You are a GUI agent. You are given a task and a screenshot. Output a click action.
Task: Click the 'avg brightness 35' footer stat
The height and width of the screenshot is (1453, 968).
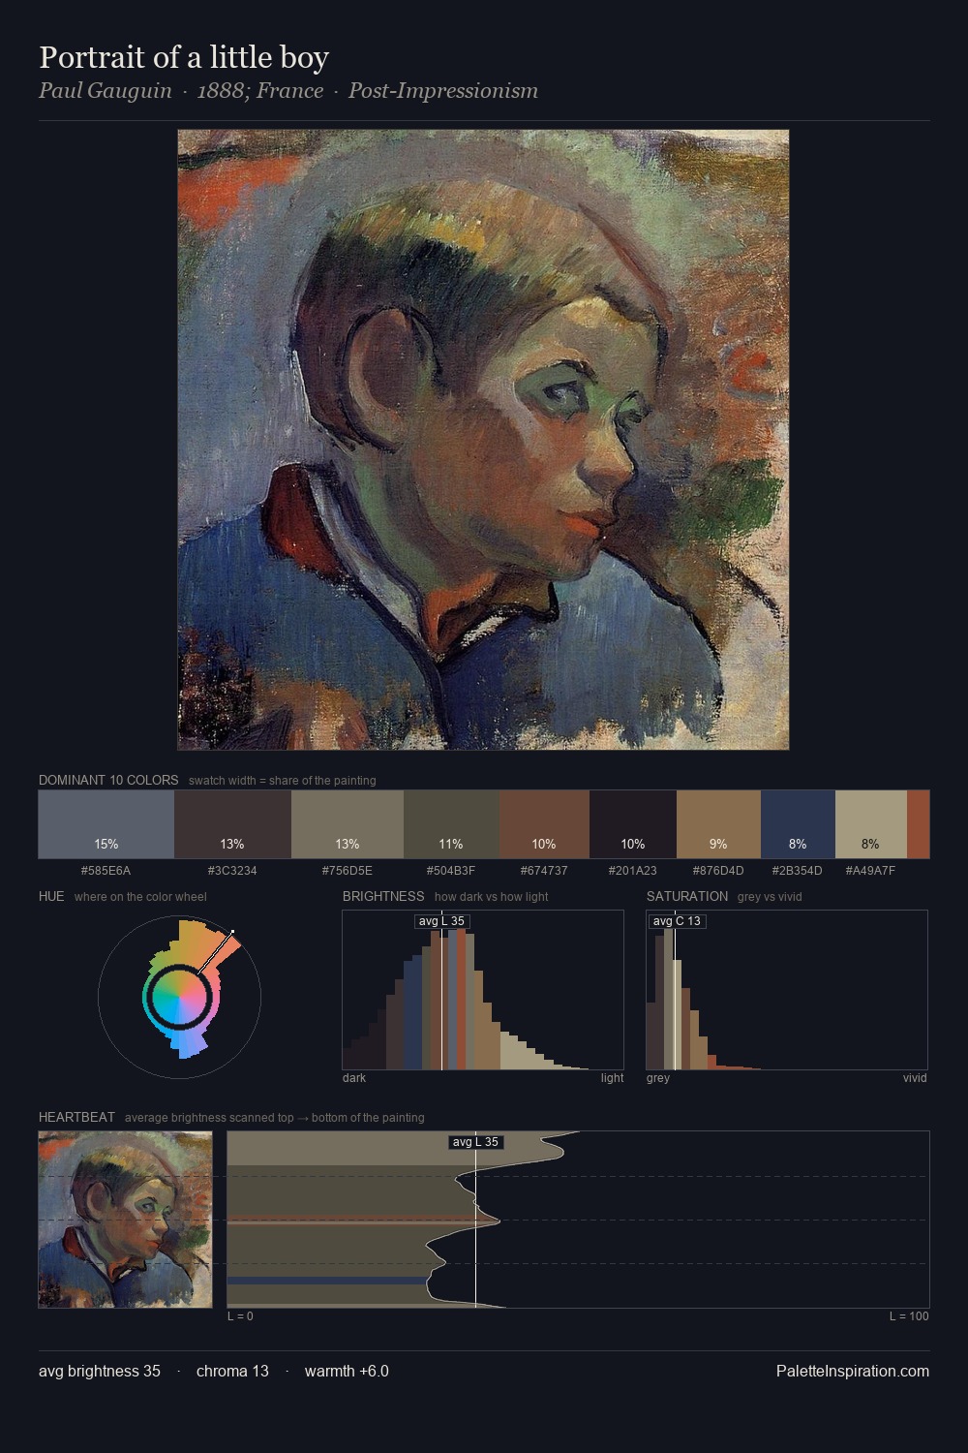(100, 1371)
